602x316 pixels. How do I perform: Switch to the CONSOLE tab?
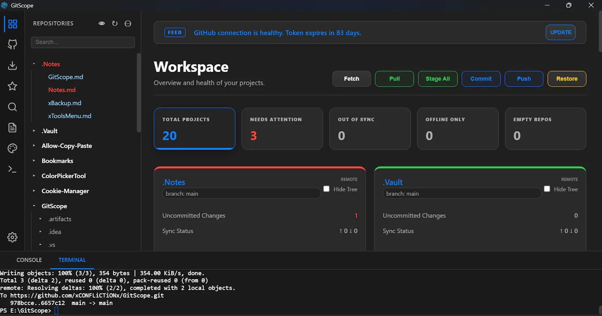[x=29, y=260]
